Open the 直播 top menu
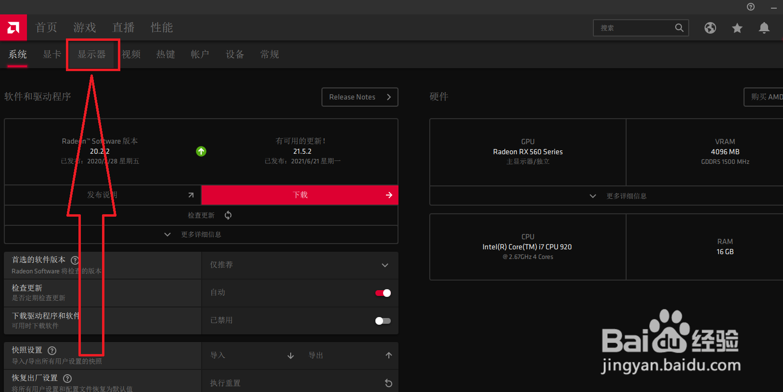The width and height of the screenshot is (783, 392). pyautogui.click(x=123, y=27)
